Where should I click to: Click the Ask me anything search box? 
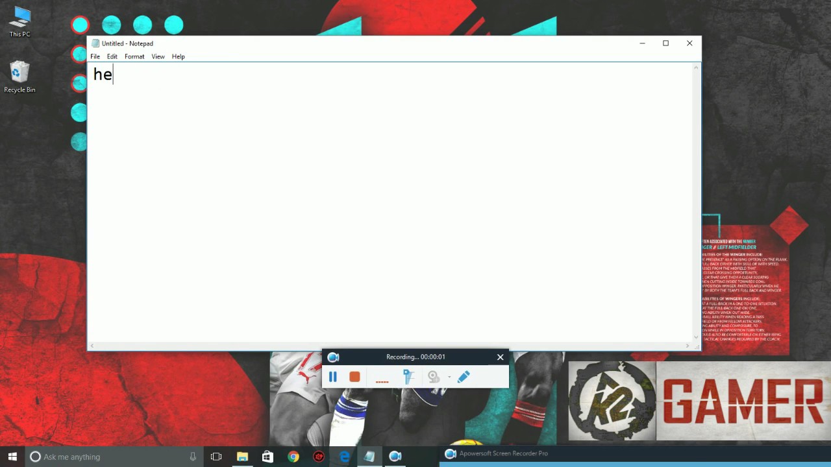[114, 457]
